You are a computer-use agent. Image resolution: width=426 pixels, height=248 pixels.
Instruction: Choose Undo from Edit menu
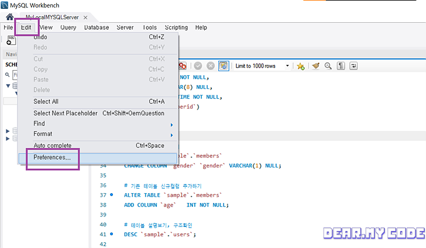[x=98, y=37]
